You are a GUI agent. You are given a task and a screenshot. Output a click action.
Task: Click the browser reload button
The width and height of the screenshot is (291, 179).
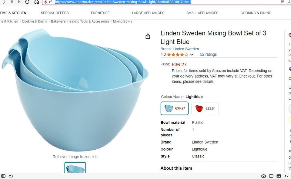click(28, 2)
